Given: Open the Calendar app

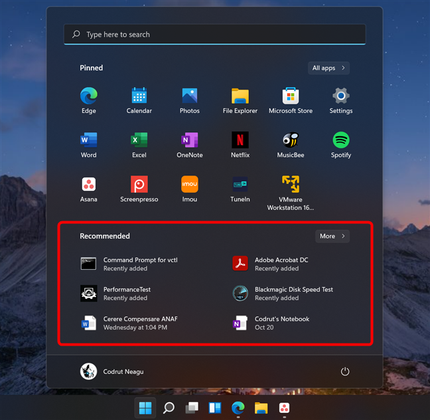Looking at the screenshot, I should (x=139, y=100).
